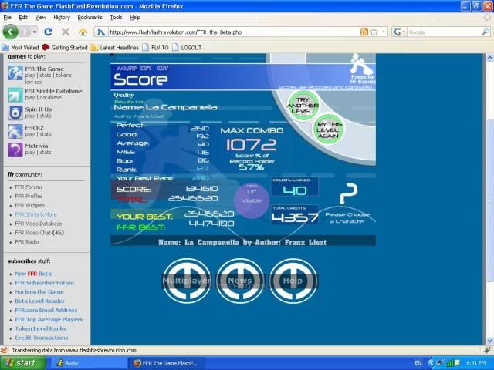Open the Tools menu
The width and height of the screenshot is (494, 370).
(116, 17)
